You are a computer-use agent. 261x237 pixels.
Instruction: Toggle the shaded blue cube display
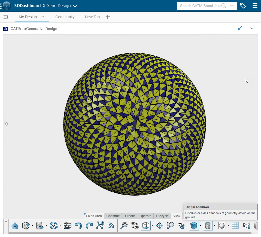point(194,226)
